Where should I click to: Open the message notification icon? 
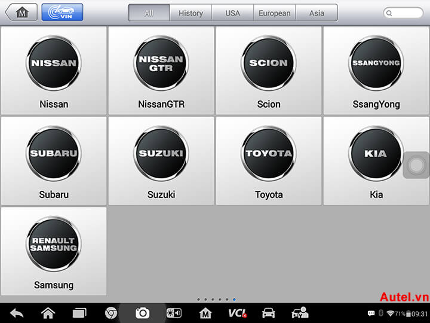pyautogui.click(x=371, y=313)
